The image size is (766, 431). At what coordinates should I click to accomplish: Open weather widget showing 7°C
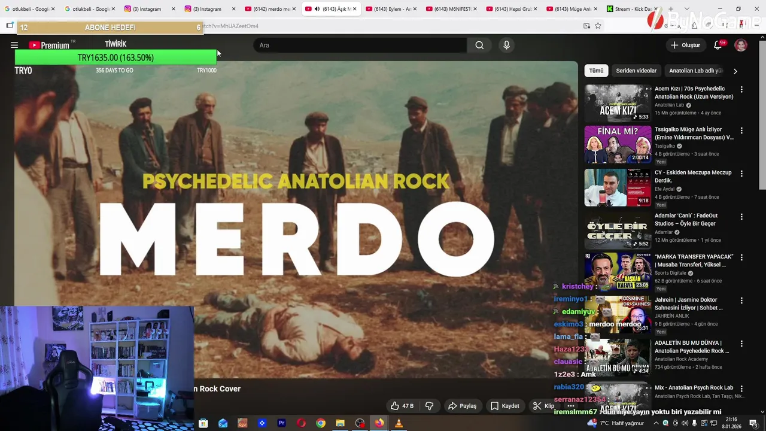click(615, 423)
